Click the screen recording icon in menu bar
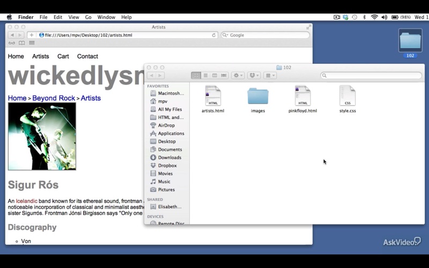The image size is (429, 268). click(337, 17)
